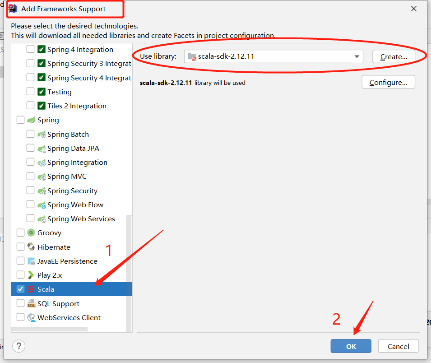Open the Use library dropdown arrow
Screen dimensions: 431x363
(x=357, y=56)
